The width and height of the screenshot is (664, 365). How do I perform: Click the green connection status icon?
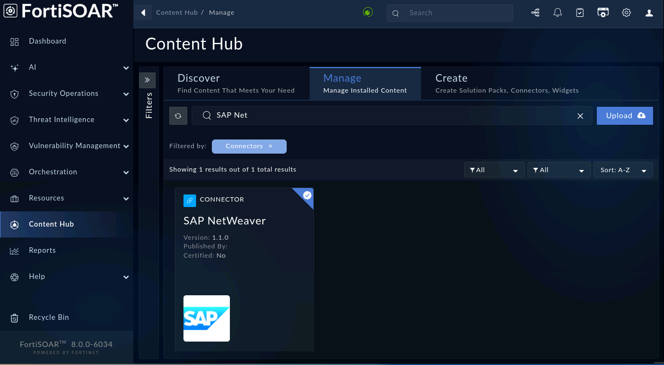368,12
